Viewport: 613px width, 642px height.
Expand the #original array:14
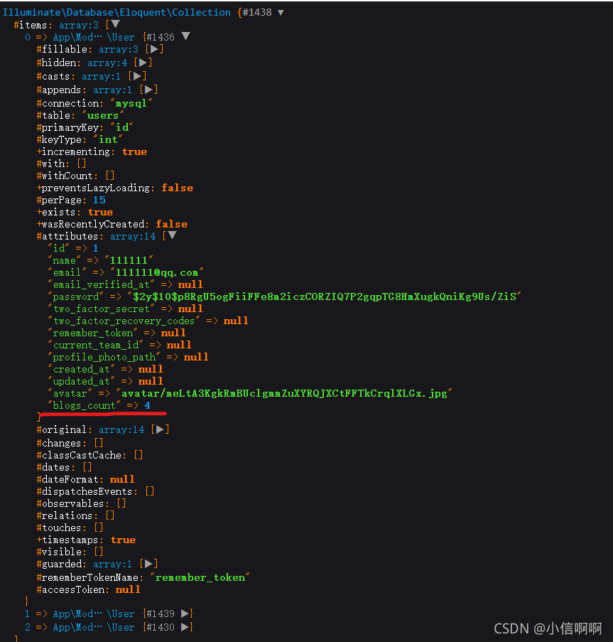[x=160, y=429]
